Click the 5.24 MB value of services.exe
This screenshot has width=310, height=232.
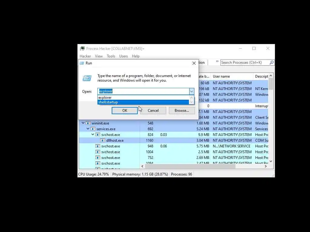coord(203,129)
